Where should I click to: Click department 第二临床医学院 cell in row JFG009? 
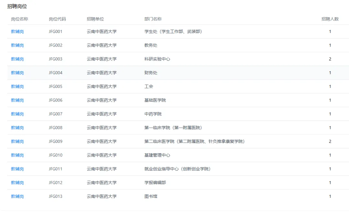(195, 141)
